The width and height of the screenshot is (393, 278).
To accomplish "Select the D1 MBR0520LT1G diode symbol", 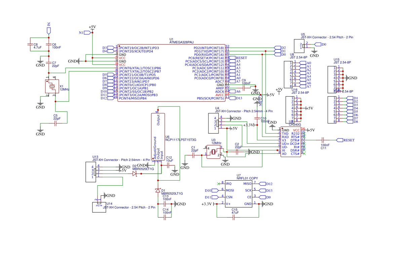I will (158, 190).
